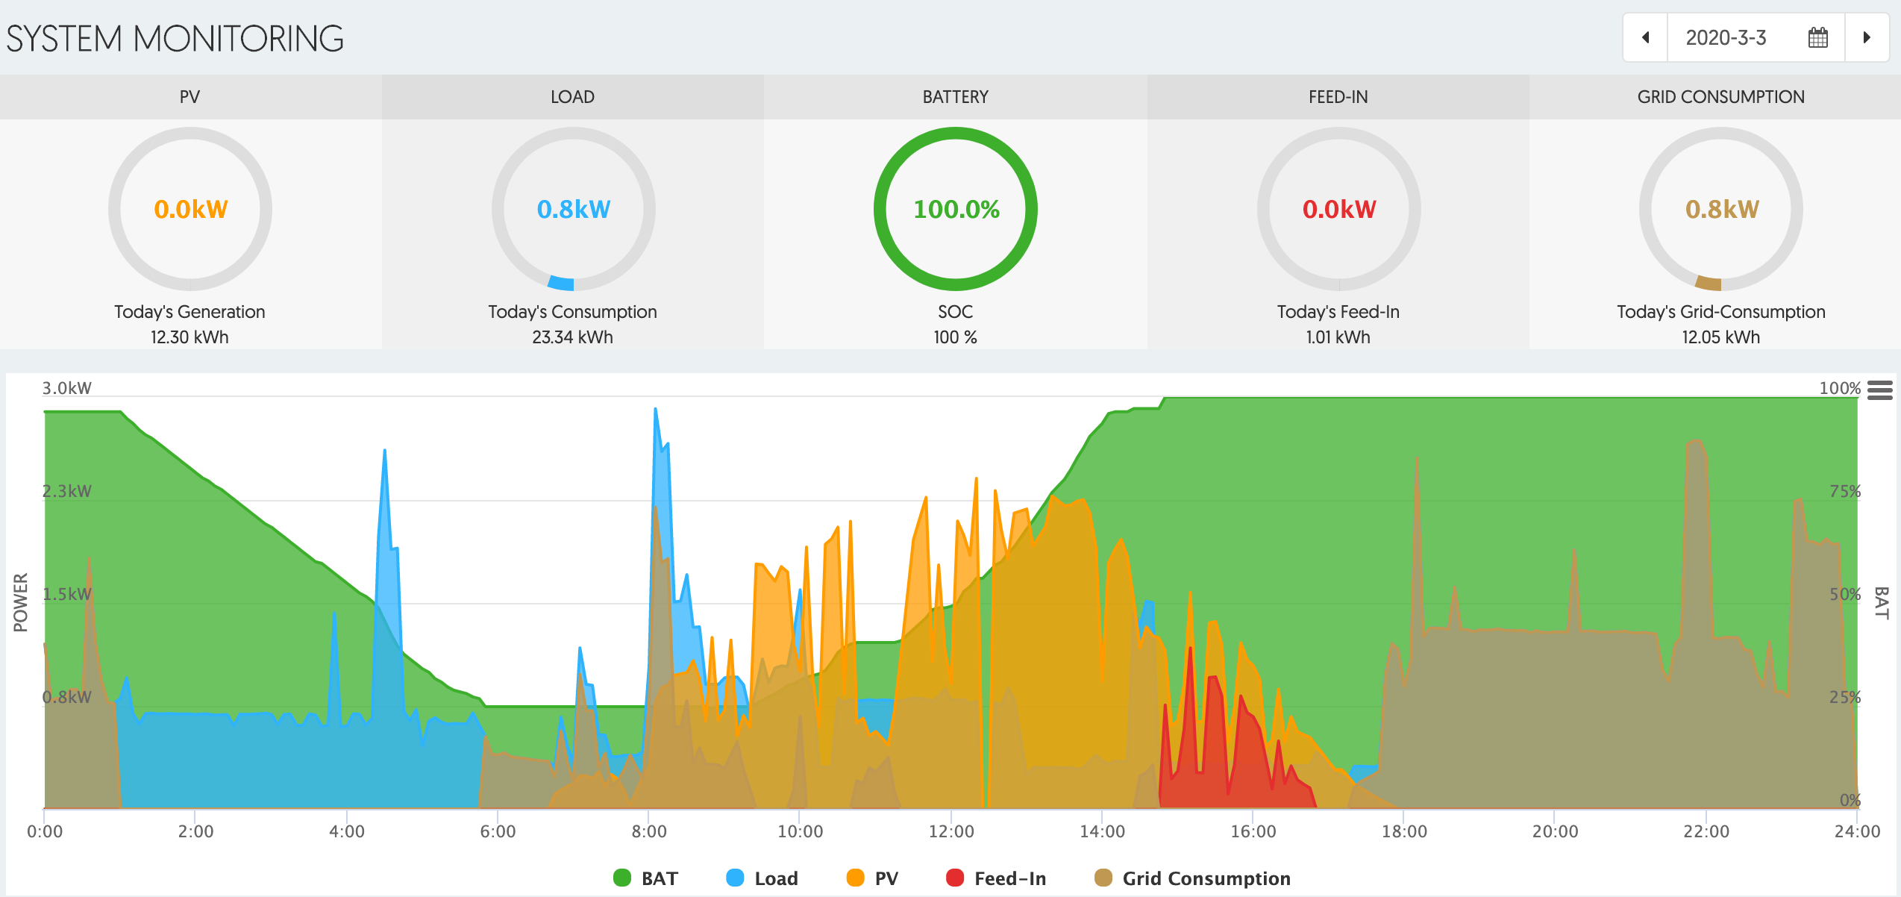Toggle Feed-In series in chart legend

point(995,878)
